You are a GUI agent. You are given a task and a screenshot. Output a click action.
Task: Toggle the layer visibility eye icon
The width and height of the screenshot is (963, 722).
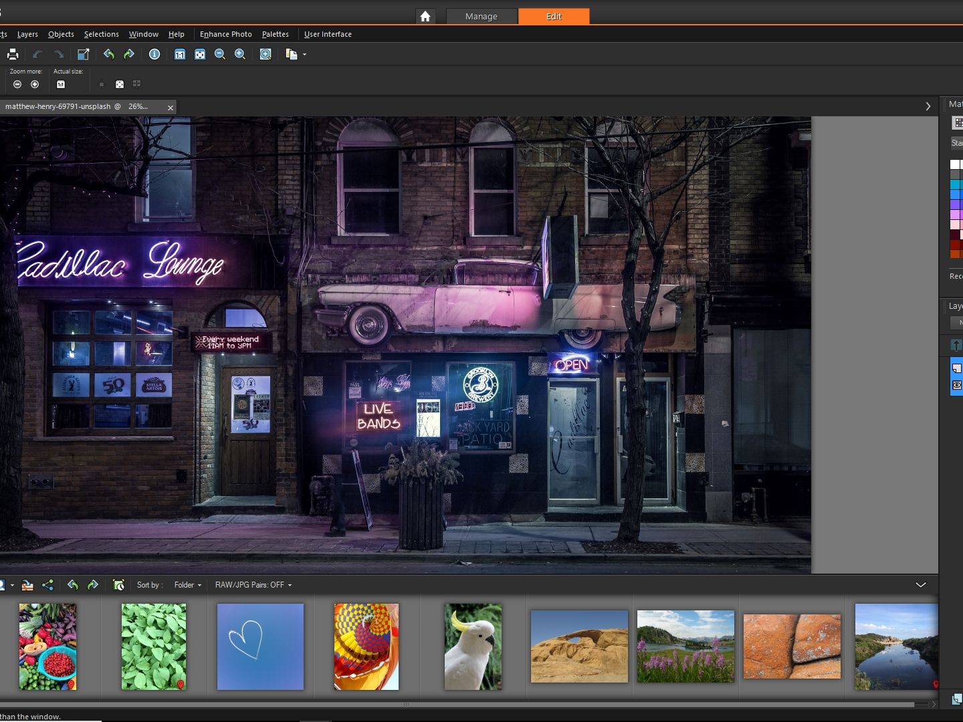(x=957, y=386)
